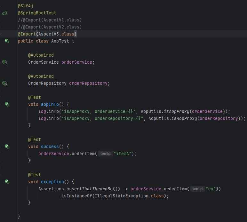Open autowired dependency icon next to orderService

pyautogui.click(x=4, y=62)
